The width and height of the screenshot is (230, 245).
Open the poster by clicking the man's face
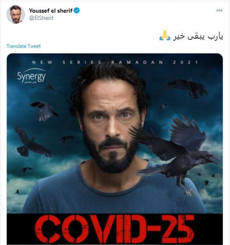pos(111,122)
